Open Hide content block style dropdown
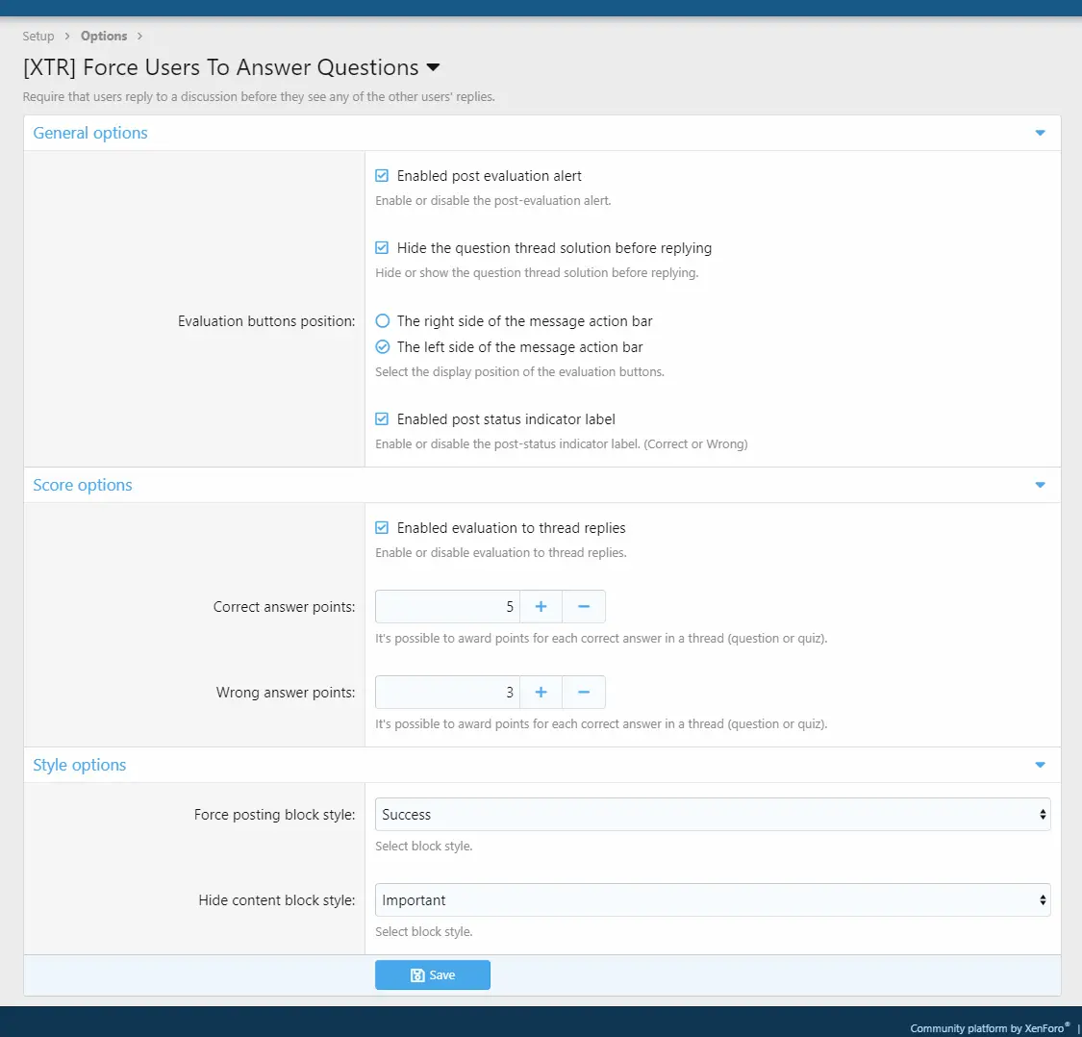 (713, 899)
